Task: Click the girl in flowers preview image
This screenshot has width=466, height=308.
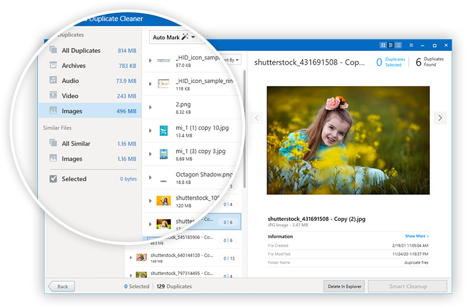Action: (x=348, y=141)
